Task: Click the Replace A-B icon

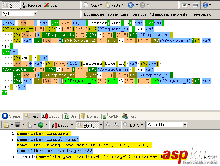Action: 24,5
